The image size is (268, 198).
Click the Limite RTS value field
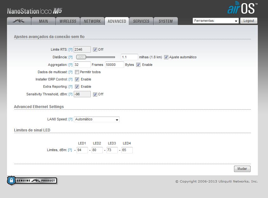click(82, 49)
